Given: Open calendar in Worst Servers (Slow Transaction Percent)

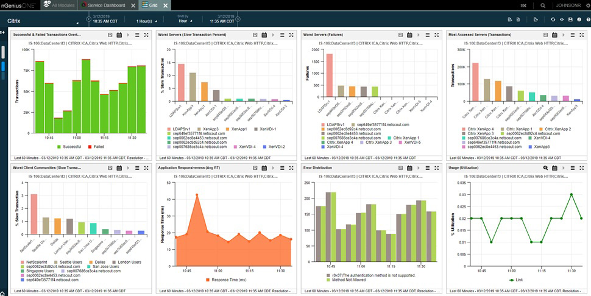Looking at the screenshot, I should [264, 35].
